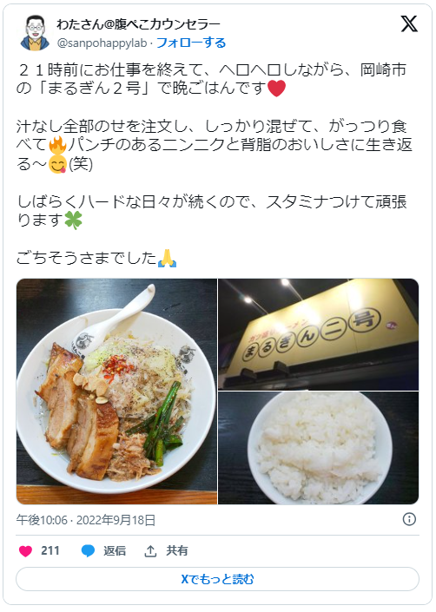Screen dimensions: 436x612
Task: Click Xでもっと読む button
Action: click(217, 579)
